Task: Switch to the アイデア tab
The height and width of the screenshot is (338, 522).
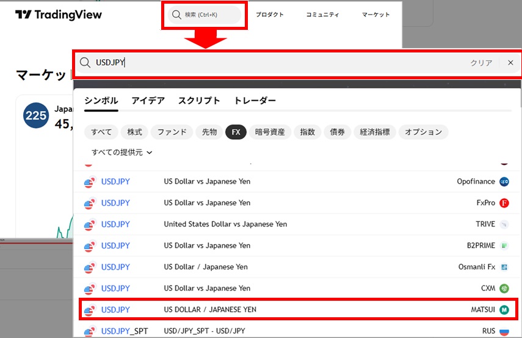Action: tap(148, 101)
